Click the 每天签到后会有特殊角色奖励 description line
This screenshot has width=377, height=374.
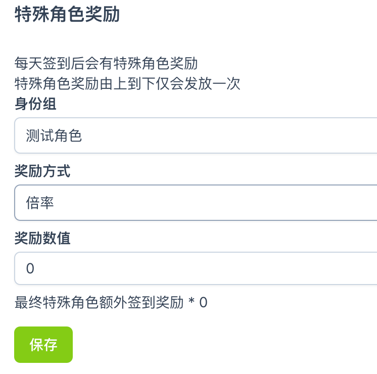click(x=106, y=64)
